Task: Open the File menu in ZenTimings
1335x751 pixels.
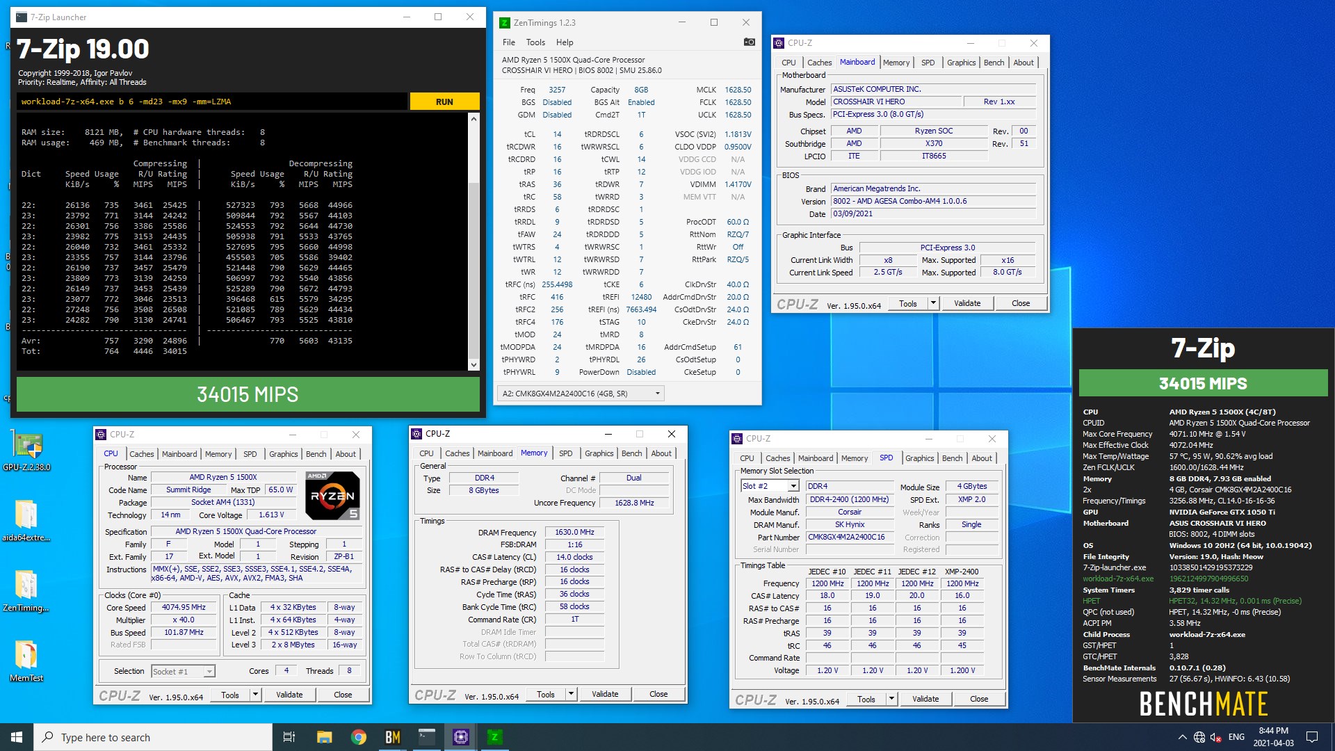Action: pyautogui.click(x=509, y=42)
